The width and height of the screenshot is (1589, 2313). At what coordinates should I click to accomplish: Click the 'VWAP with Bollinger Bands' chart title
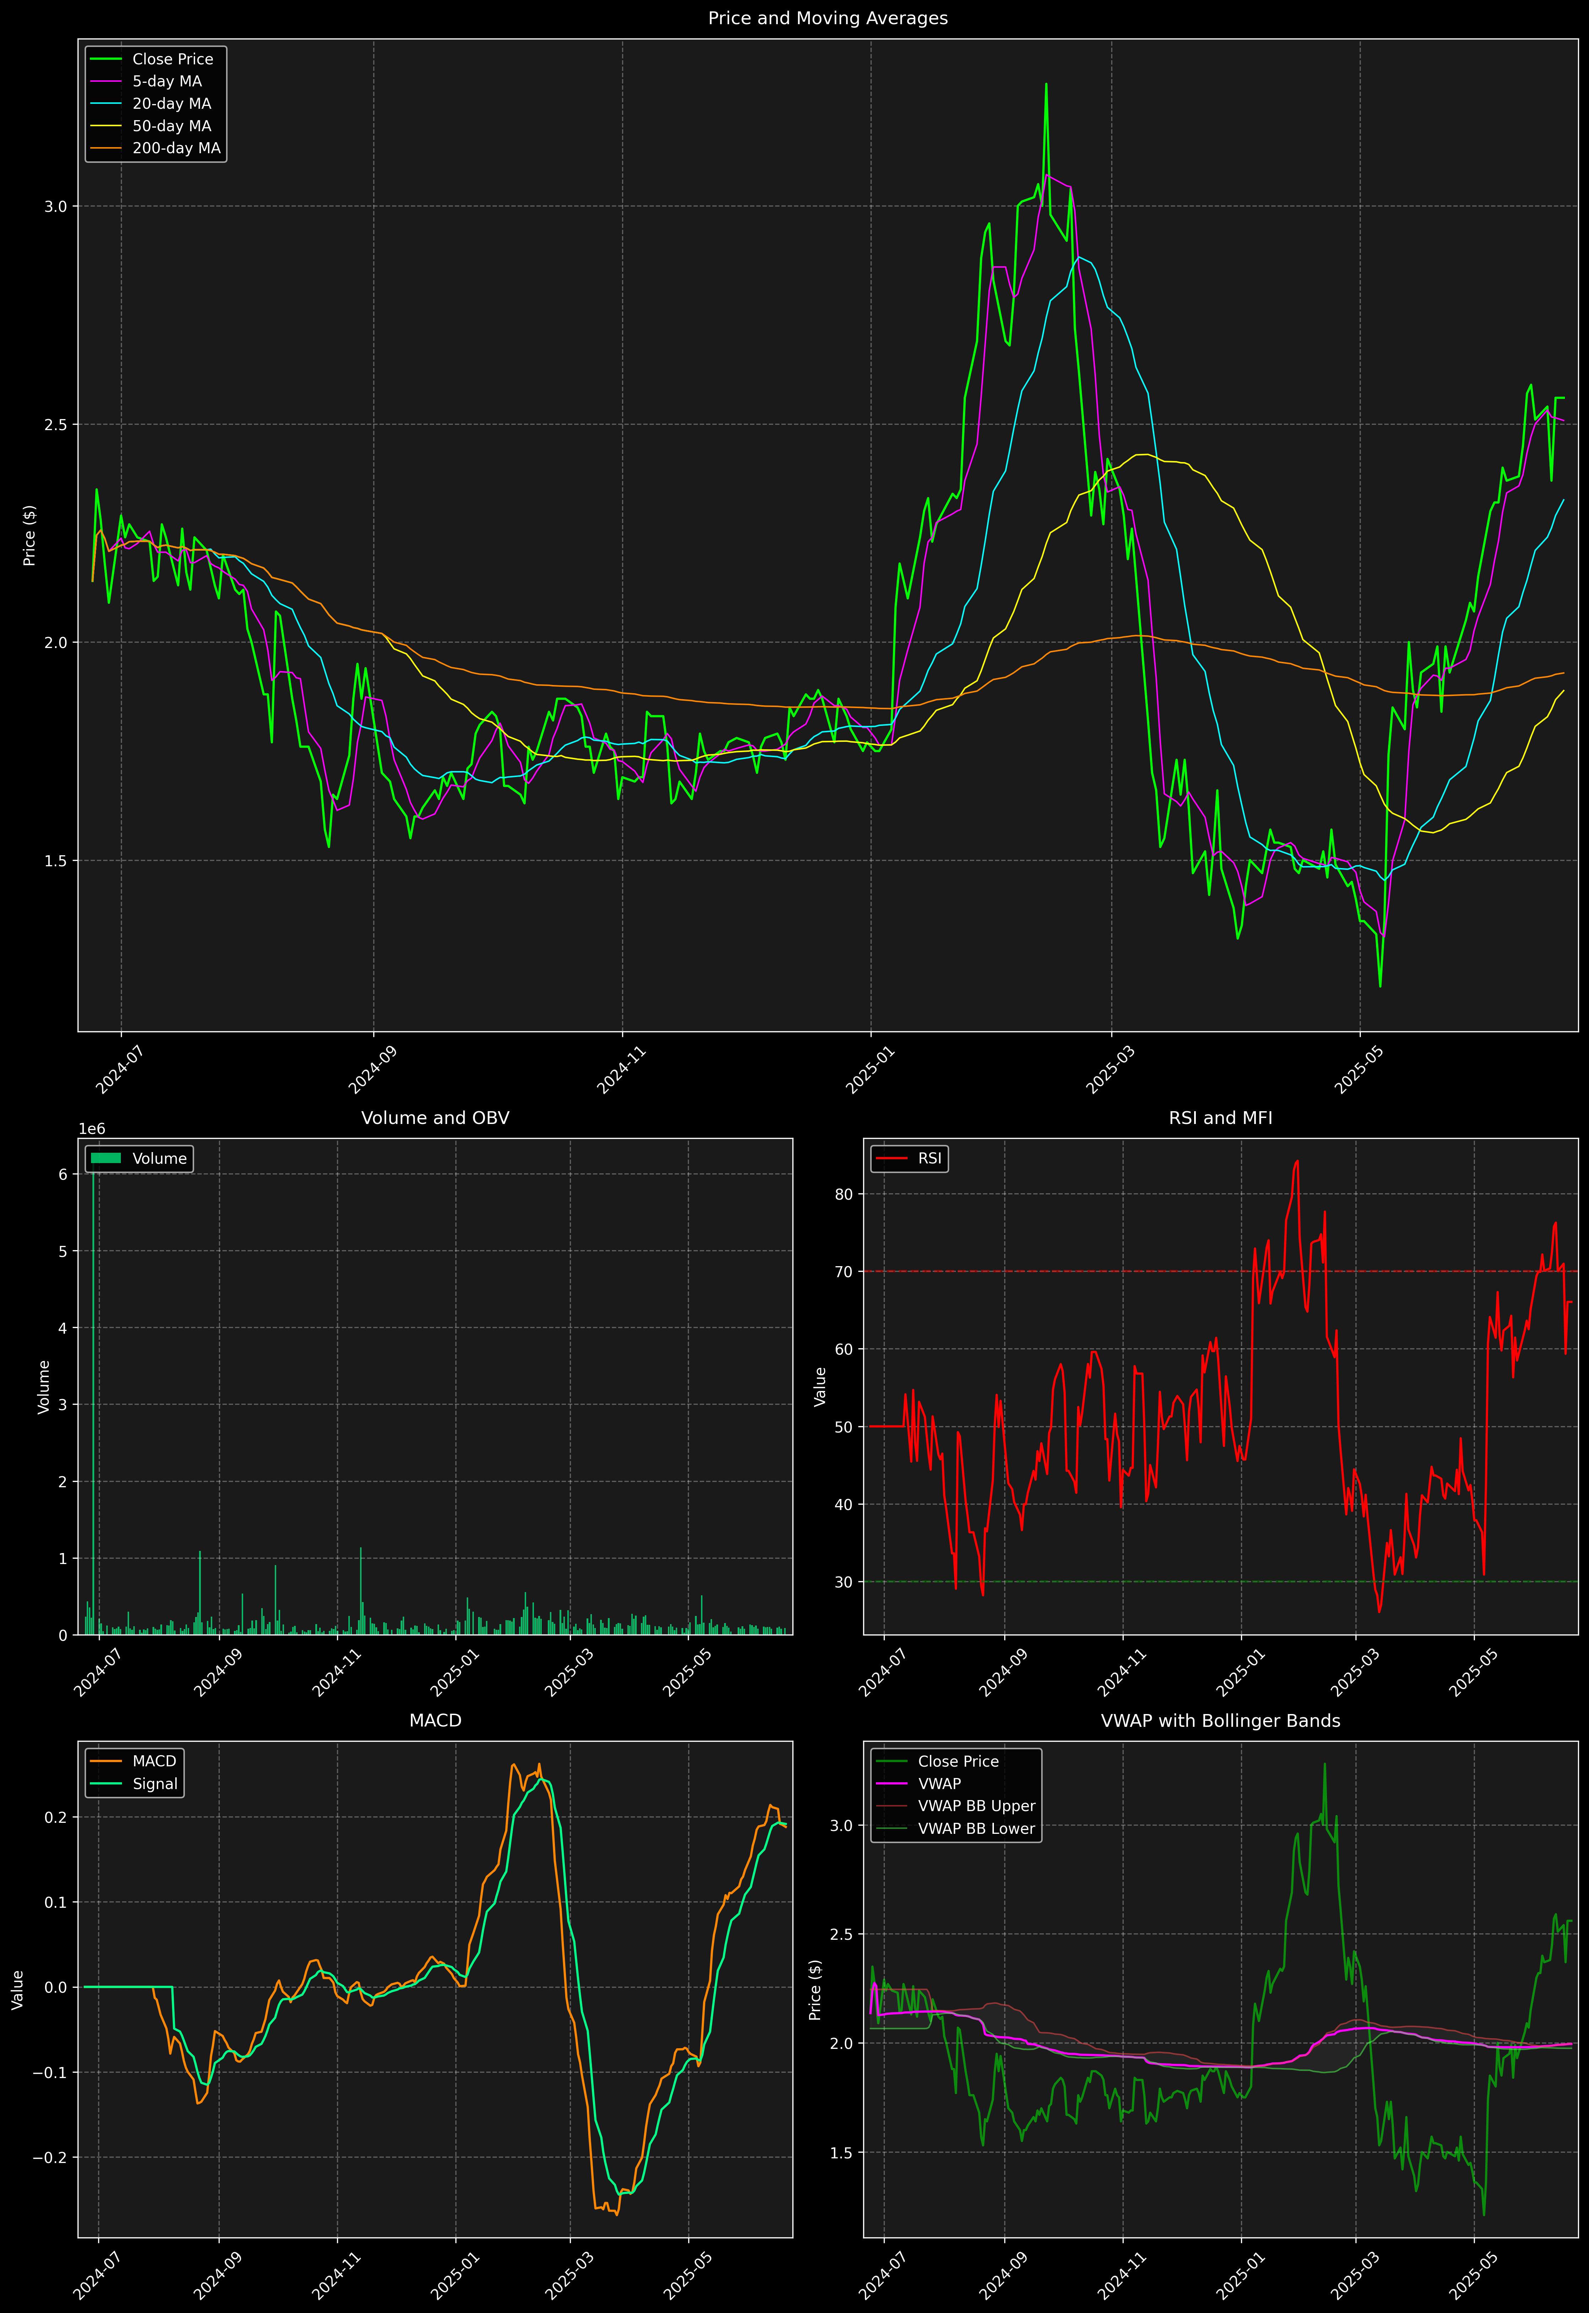[1221, 1721]
